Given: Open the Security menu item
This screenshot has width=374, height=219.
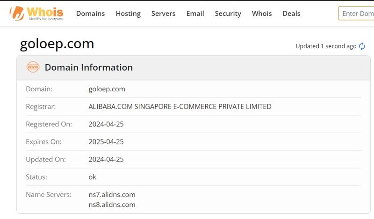Looking at the screenshot, I should 228,14.
